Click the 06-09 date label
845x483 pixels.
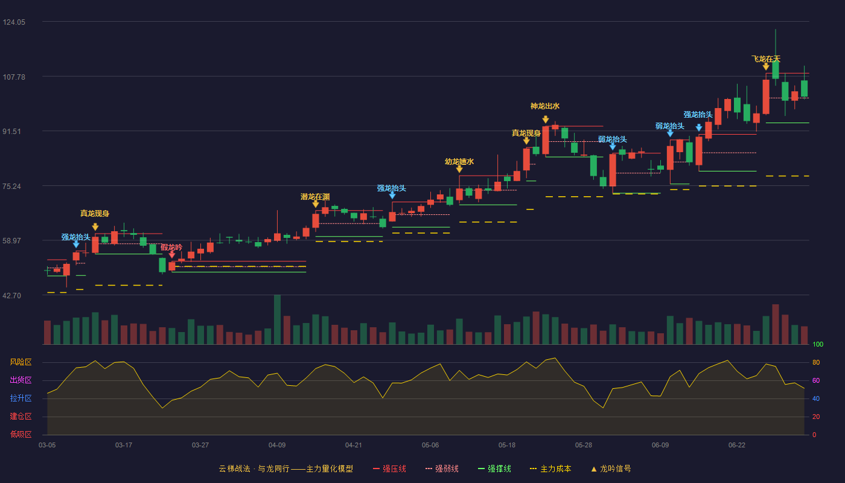point(660,445)
